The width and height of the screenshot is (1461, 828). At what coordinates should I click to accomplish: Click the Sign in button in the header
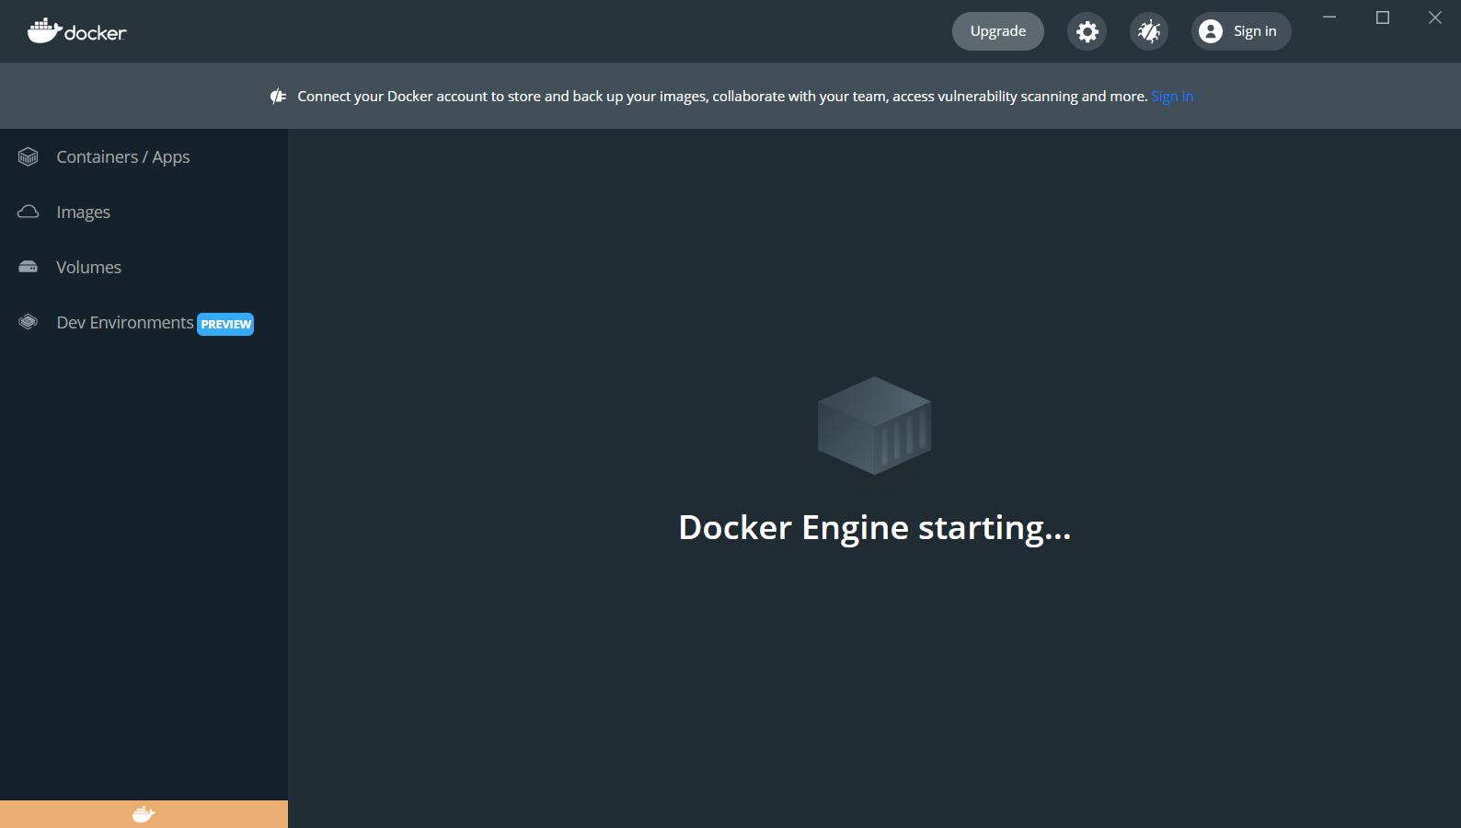click(x=1241, y=31)
